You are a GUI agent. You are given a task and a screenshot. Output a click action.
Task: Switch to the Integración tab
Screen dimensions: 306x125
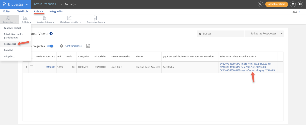56,11
